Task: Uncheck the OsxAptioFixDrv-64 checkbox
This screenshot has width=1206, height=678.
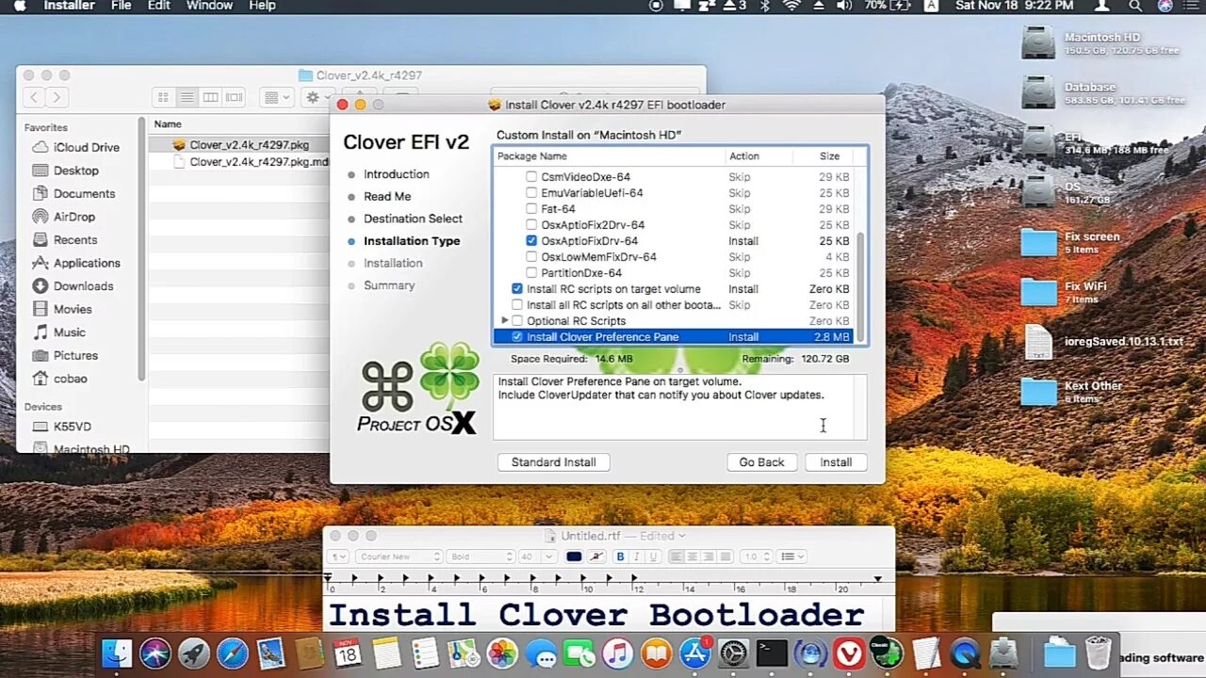Action: [x=531, y=241]
